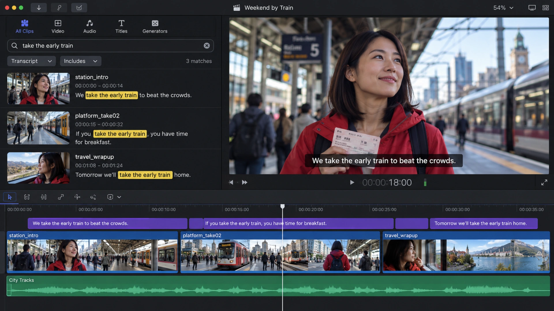Select the Position tool icon
This screenshot has height=311, width=554.
[44, 197]
